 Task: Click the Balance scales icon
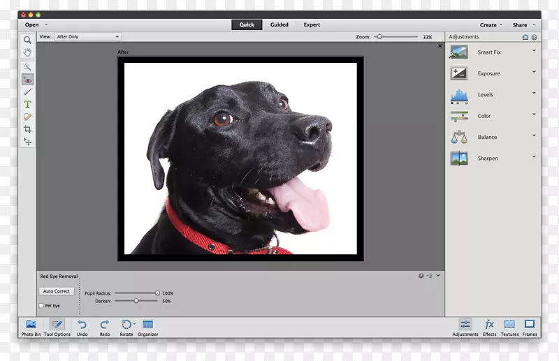(x=459, y=137)
